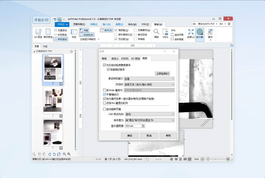
Task: Switch to 裁剪 crop ribbon tab
Action: [x=119, y=24]
